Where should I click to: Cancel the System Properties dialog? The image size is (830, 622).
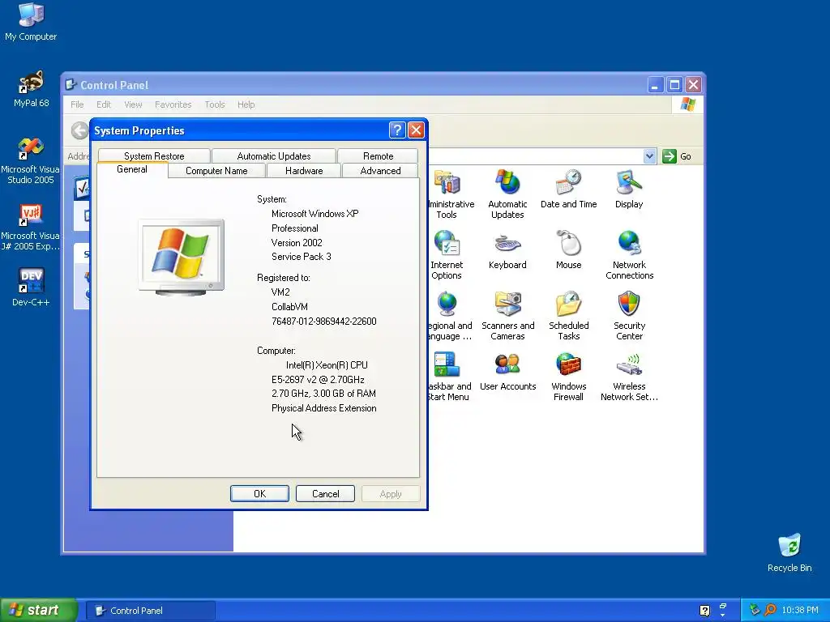[325, 493]
